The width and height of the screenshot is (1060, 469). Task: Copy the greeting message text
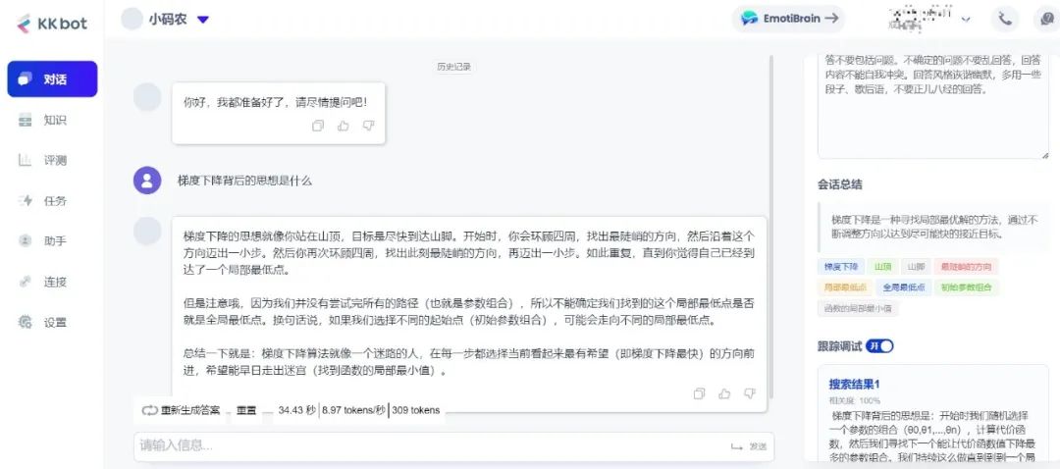318,126
